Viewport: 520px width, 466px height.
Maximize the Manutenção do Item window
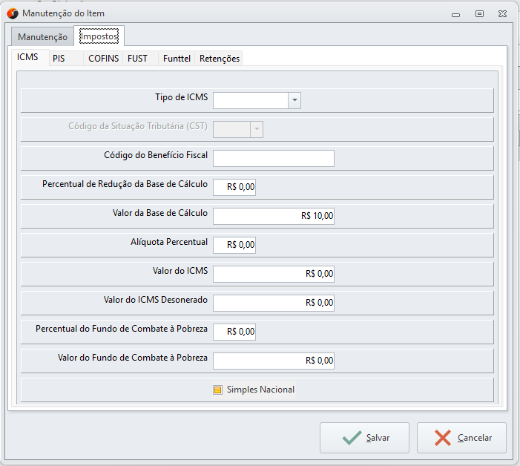479,13
